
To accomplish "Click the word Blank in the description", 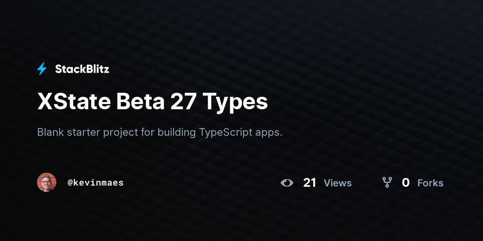I will coord(50,133).
